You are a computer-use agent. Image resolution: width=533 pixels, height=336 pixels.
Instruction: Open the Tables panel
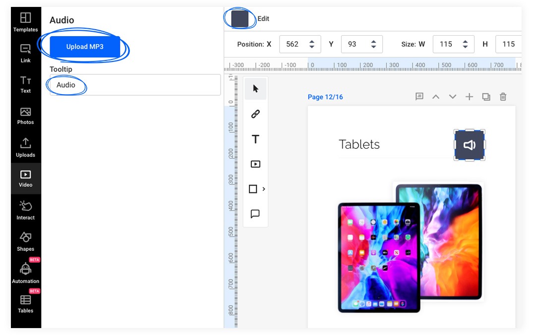click(x=25, y=304)
